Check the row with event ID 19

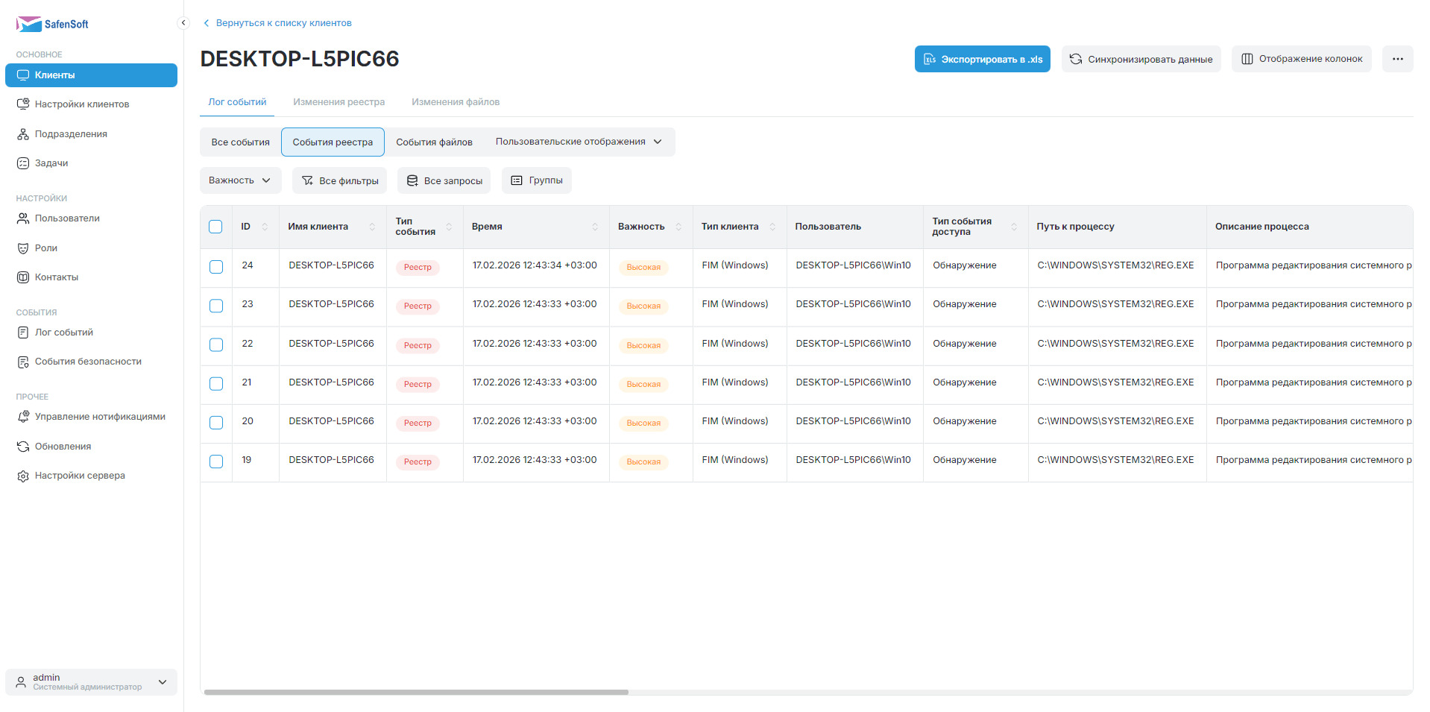[216, 461]
